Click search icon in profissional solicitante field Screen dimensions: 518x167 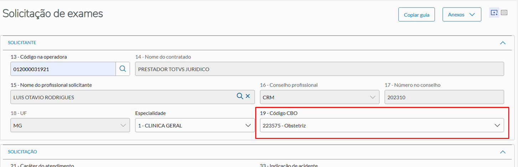click(240, 96)
